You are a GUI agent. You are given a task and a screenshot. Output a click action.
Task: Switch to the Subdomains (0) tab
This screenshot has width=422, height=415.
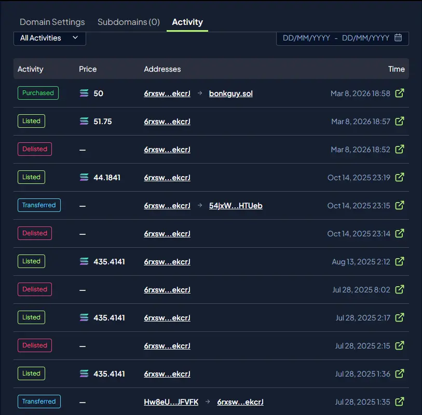point(129,22)
